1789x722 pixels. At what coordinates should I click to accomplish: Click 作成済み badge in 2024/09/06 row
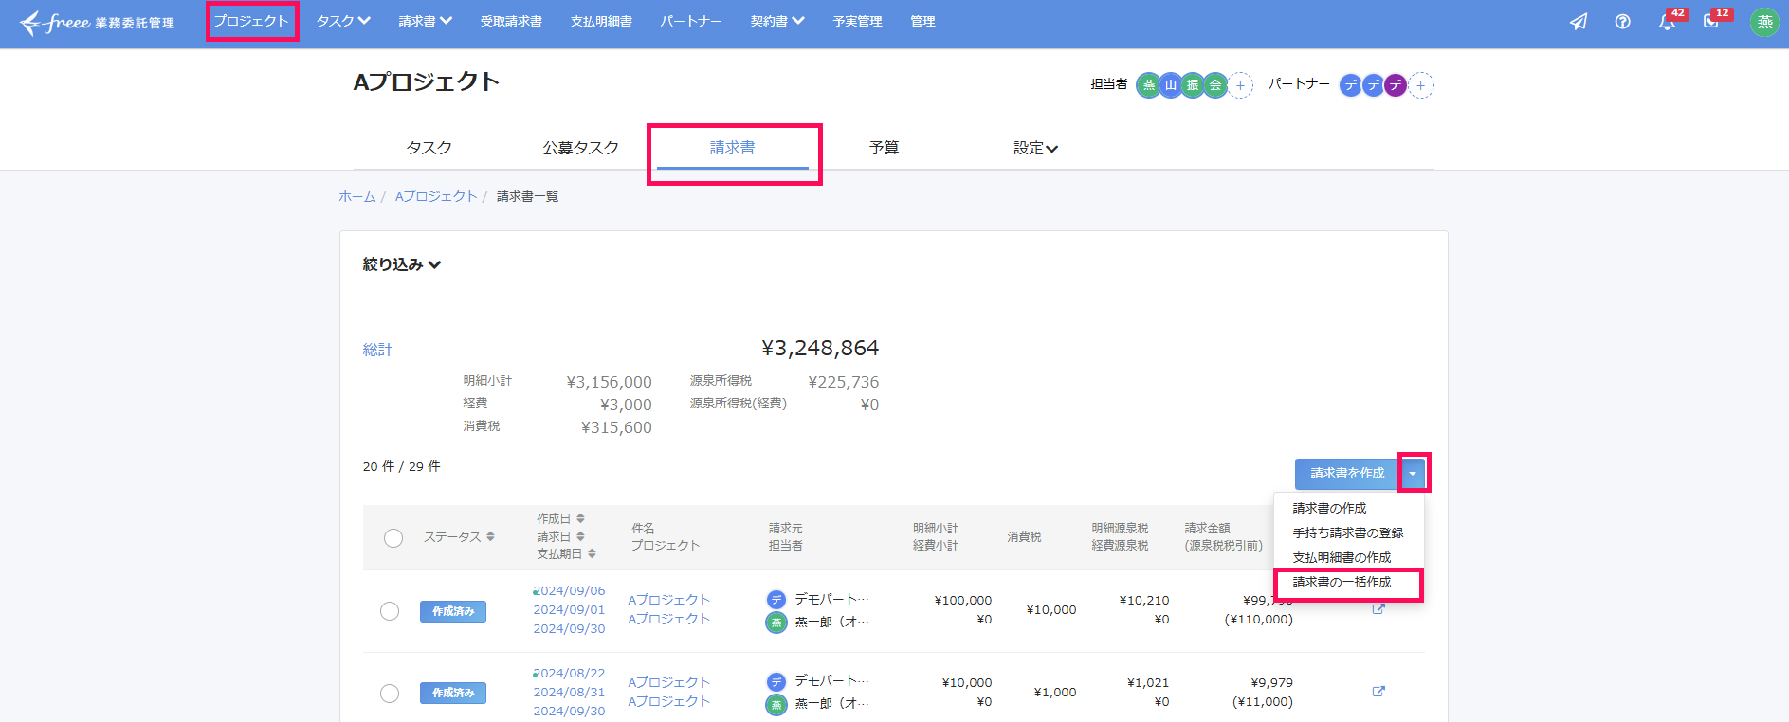[x=453, y=611]
